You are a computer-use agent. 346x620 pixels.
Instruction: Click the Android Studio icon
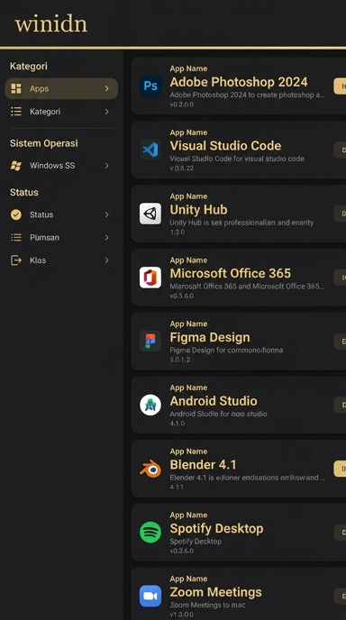coord(150,405)
